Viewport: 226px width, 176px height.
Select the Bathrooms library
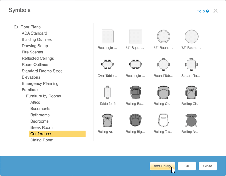pyautogui.click(x=40, y=115)
